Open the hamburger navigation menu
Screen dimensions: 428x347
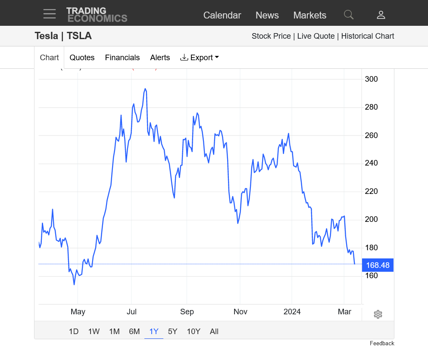click(50, 14)
